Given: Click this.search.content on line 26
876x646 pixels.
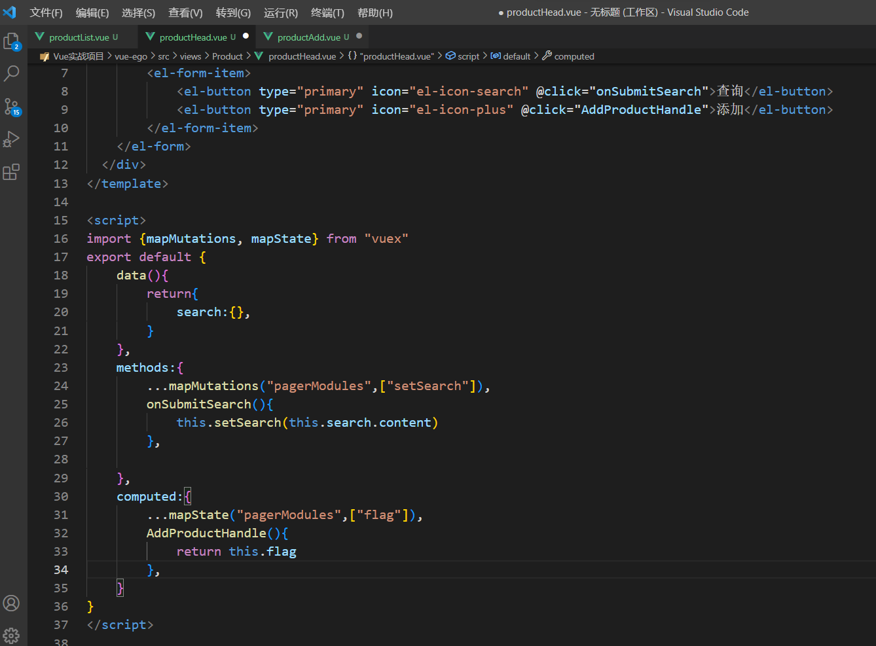Looking at the screenshot, I should coord(360,423).
